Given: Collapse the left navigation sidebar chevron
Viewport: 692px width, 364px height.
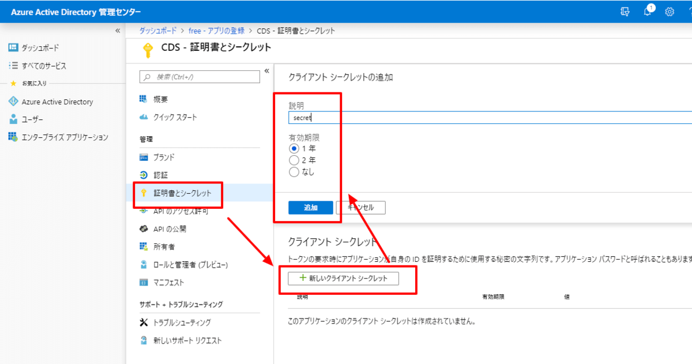Looking at the screenshot, I should pos(118,31).
